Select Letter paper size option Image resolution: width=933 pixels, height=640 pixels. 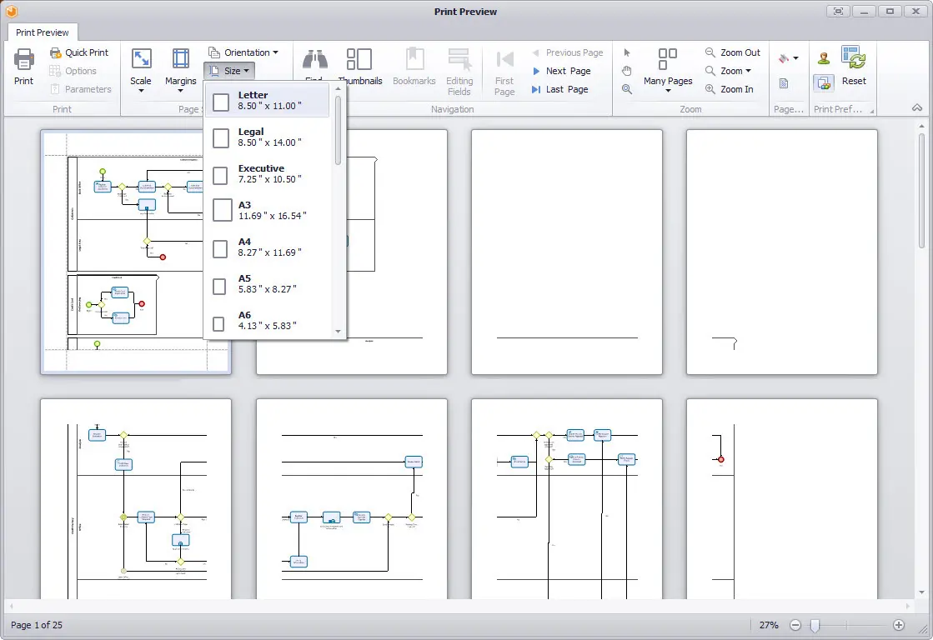[x=267, y=100]
